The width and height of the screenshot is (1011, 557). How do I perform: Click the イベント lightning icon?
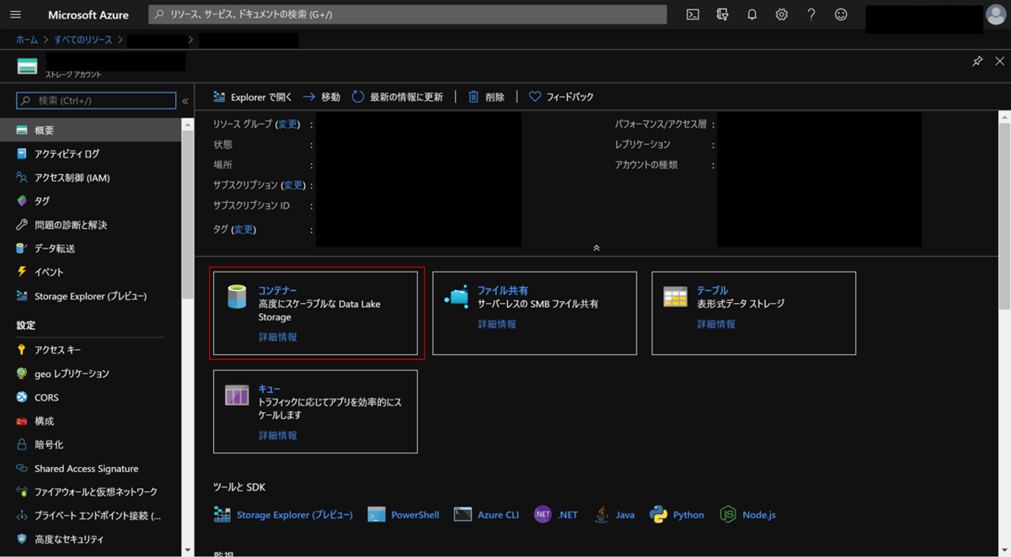tap(22, 272)
